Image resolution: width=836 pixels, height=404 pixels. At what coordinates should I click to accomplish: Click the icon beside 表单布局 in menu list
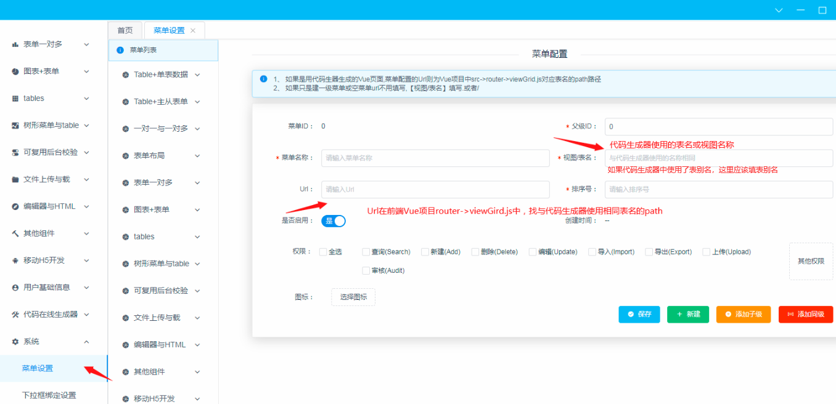tap(125, 156)
